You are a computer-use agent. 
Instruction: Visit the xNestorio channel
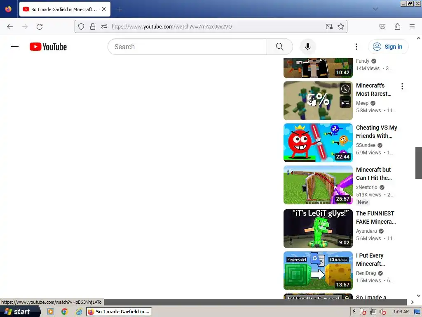(366, 187)
